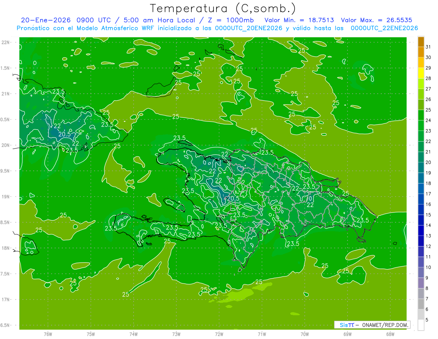Click the legend scale value '28'
Viewport: 438px width, 339px height.
(429, 78)
